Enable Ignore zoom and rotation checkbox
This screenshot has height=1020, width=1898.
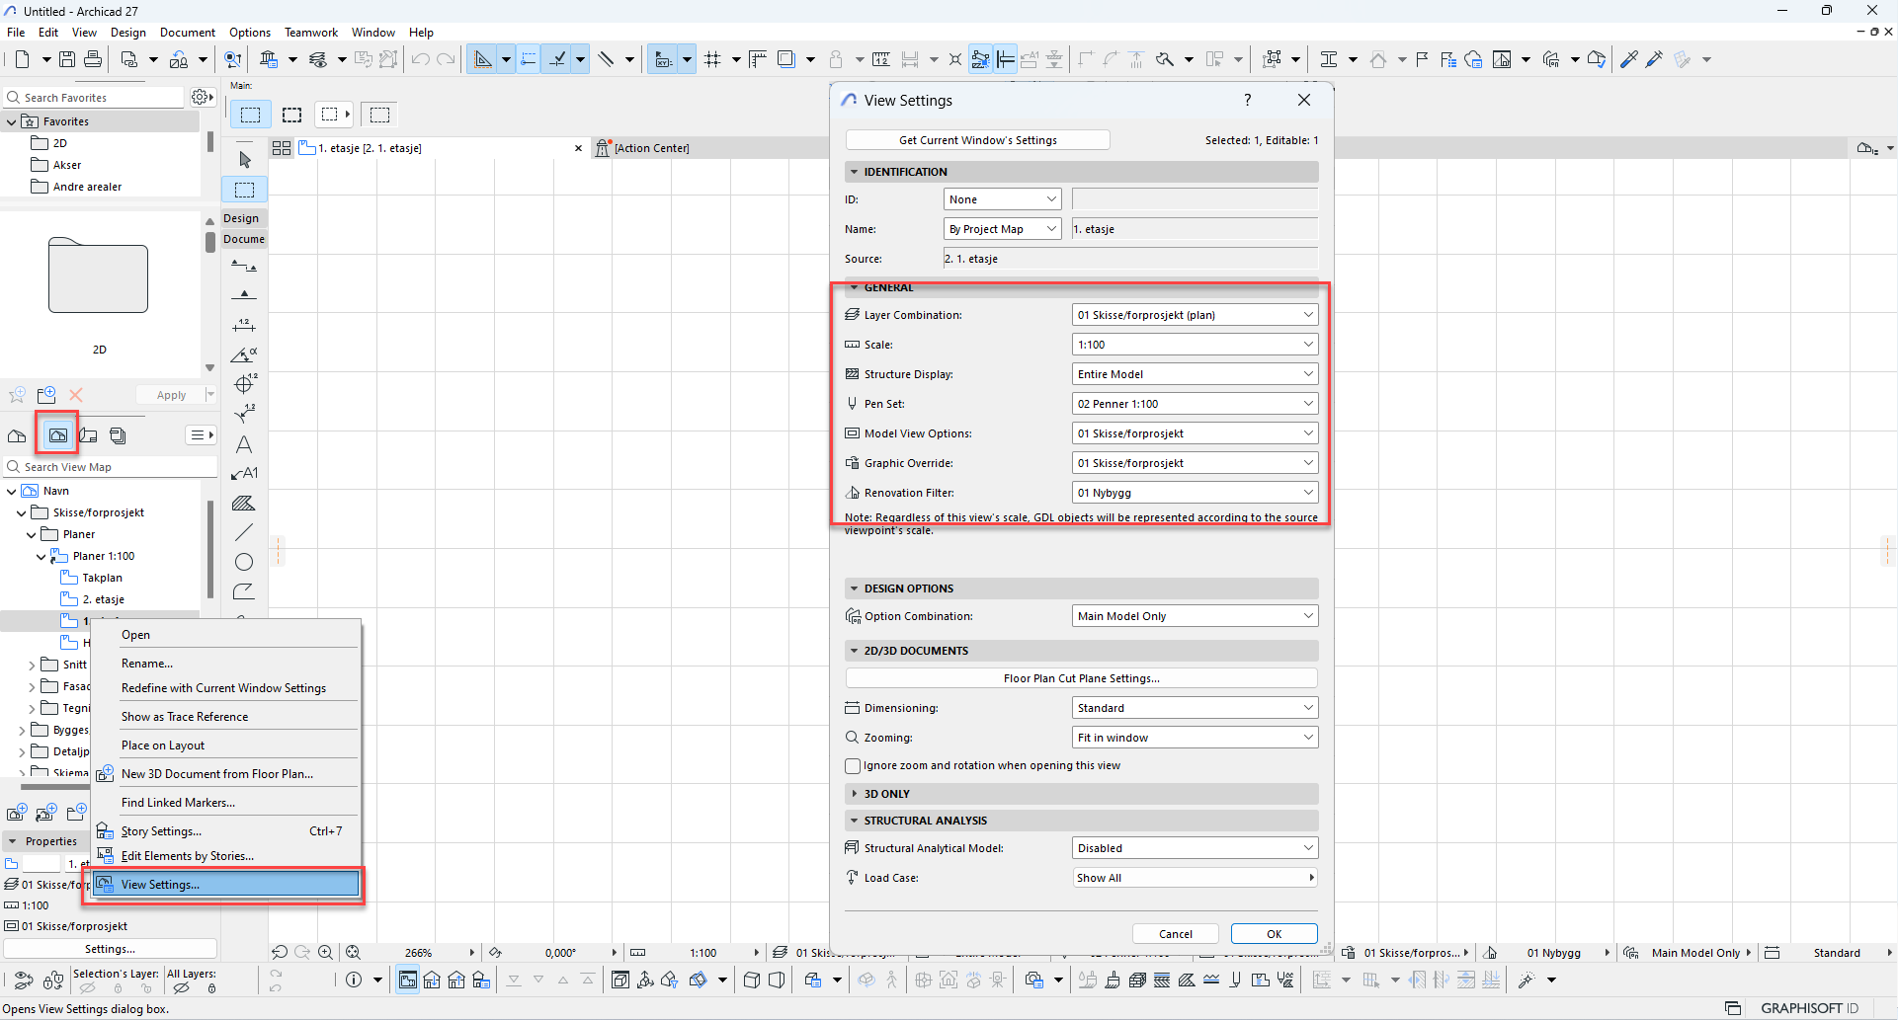click(853, 766)
